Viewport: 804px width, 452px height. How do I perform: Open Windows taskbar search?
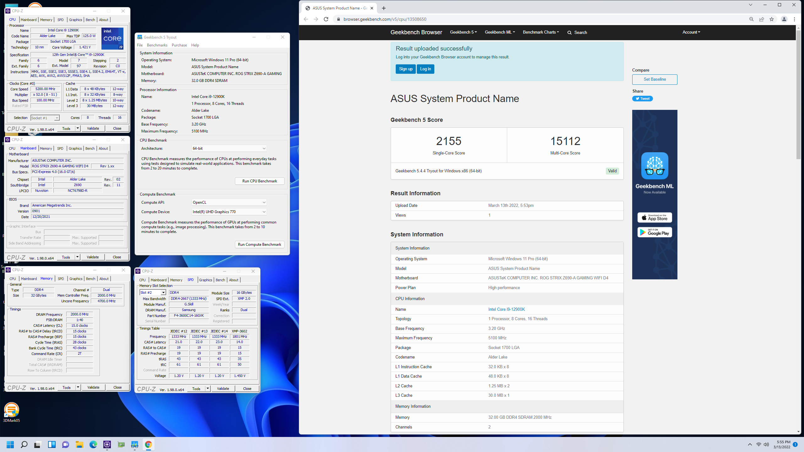[x=24, y=444]
